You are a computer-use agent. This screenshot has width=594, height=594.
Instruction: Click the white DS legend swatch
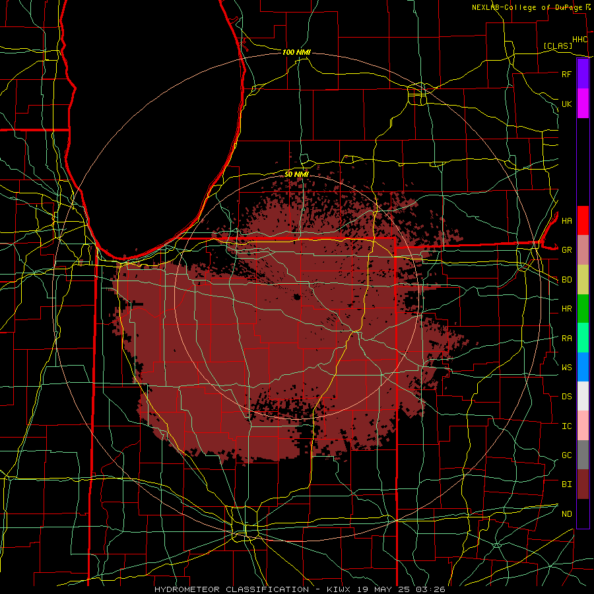point(583,396)
